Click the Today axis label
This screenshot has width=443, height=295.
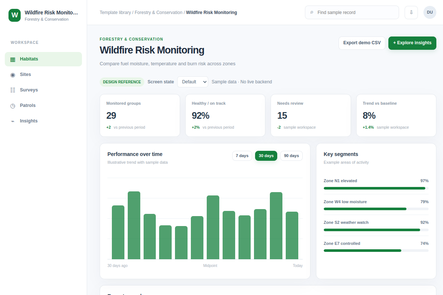coord(298,265)
